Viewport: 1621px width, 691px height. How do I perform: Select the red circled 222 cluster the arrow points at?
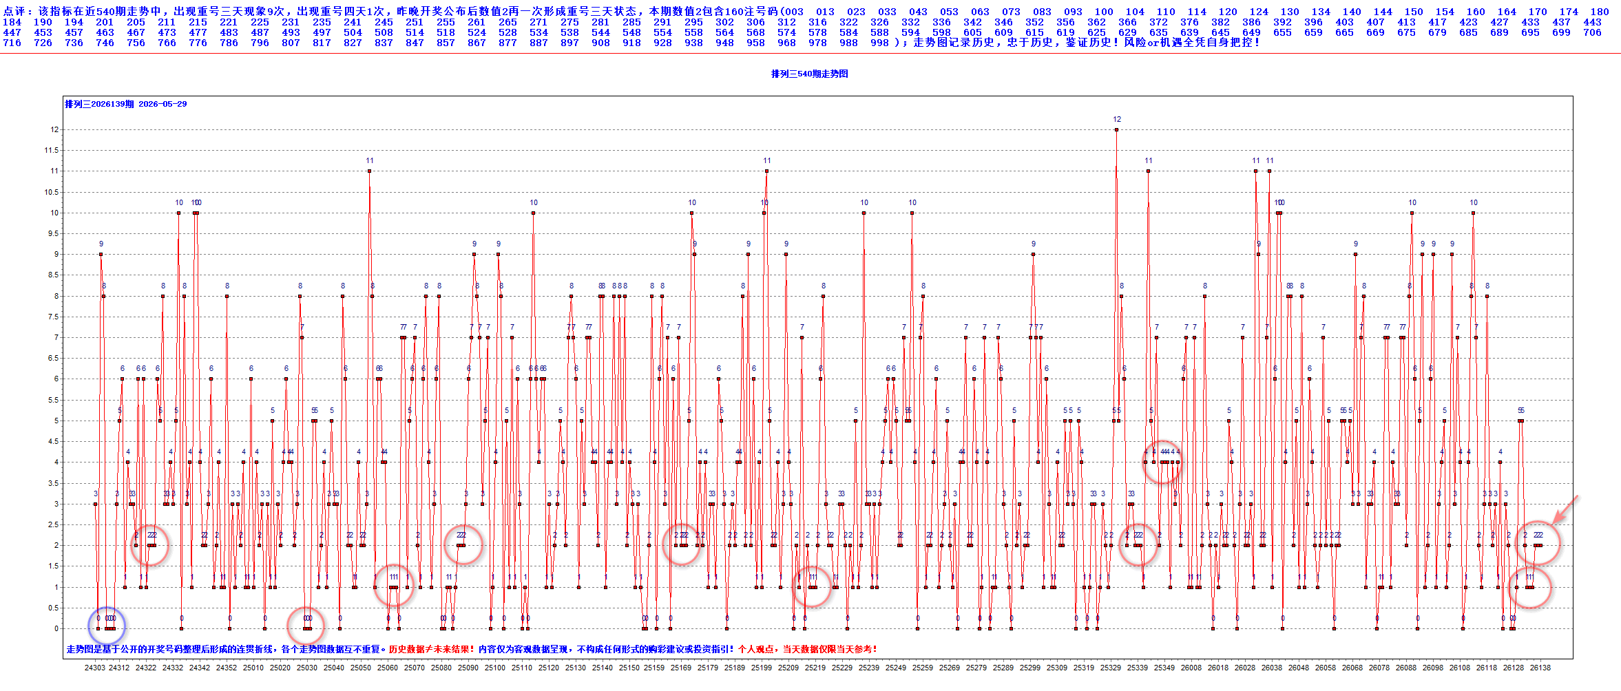(x=1538, y=543)
